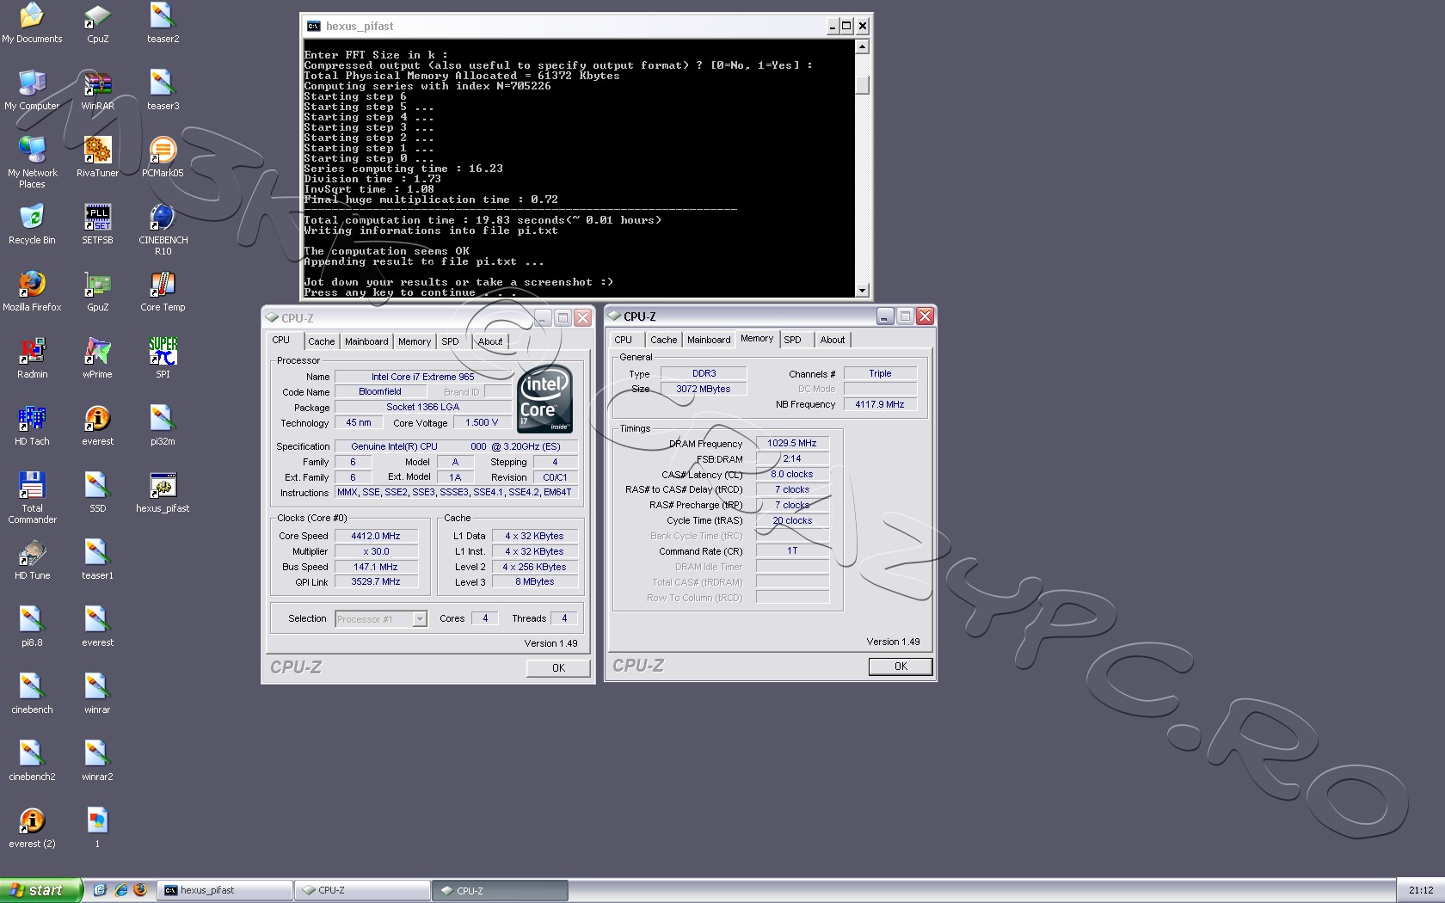This screenshot has height=903, width=1445.
Task: Open About tab in right CPU-Z window
Action: tap(833, 340)
